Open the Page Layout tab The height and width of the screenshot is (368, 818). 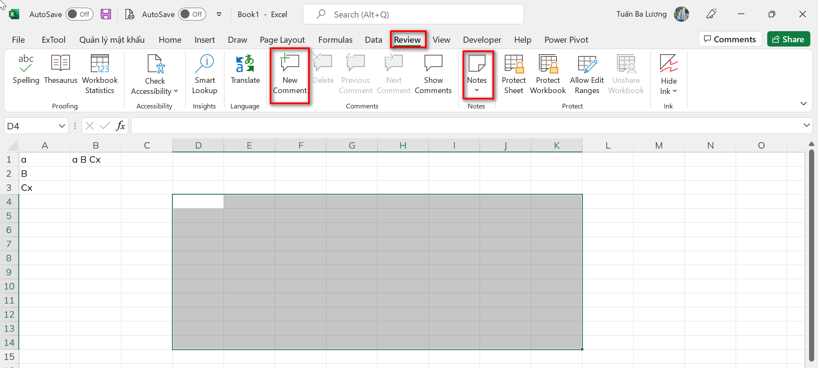(x=282, y=40)
